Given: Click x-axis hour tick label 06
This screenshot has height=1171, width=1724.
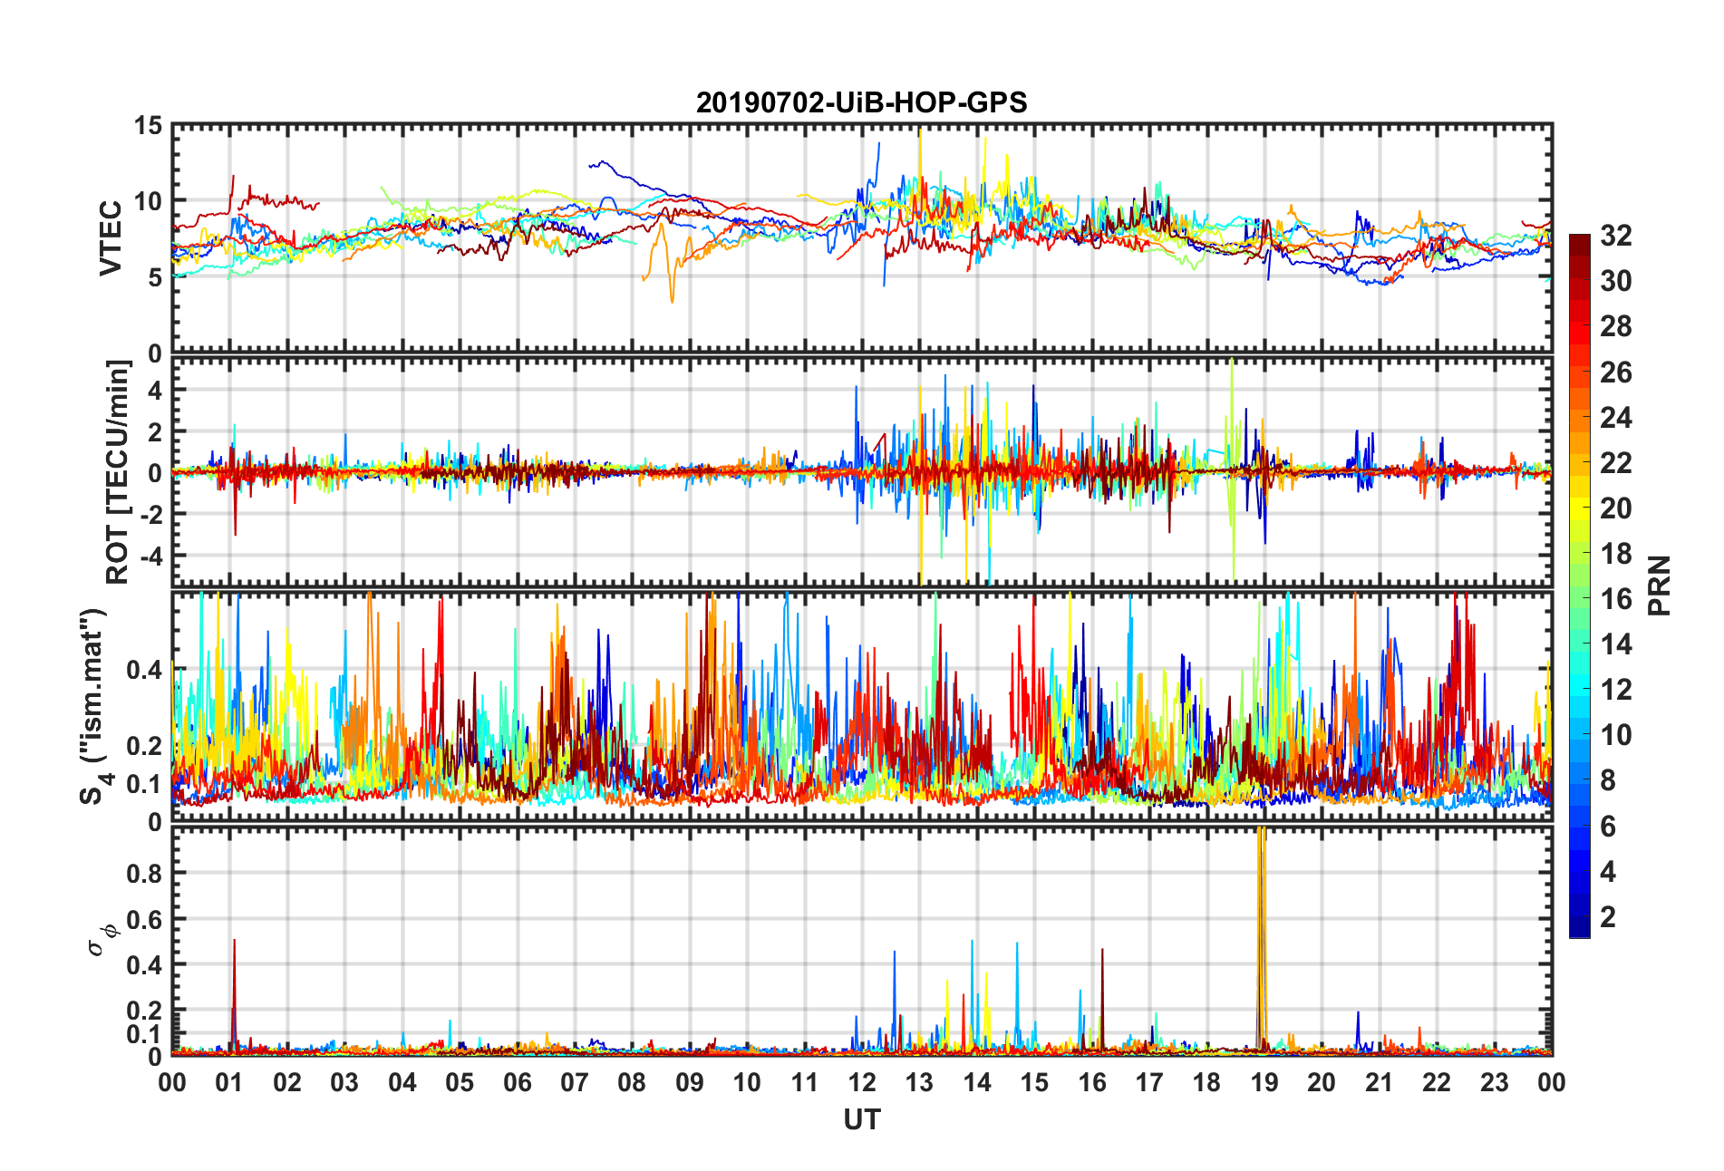Looking at the screenshot, I should point(517,1082).
